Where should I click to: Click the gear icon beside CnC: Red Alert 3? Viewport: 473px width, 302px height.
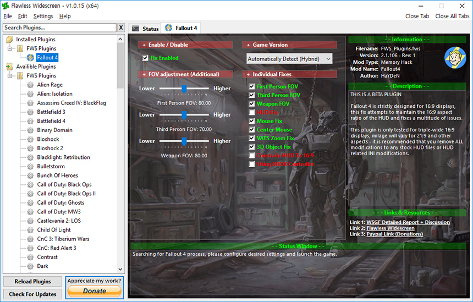[30, 248]
